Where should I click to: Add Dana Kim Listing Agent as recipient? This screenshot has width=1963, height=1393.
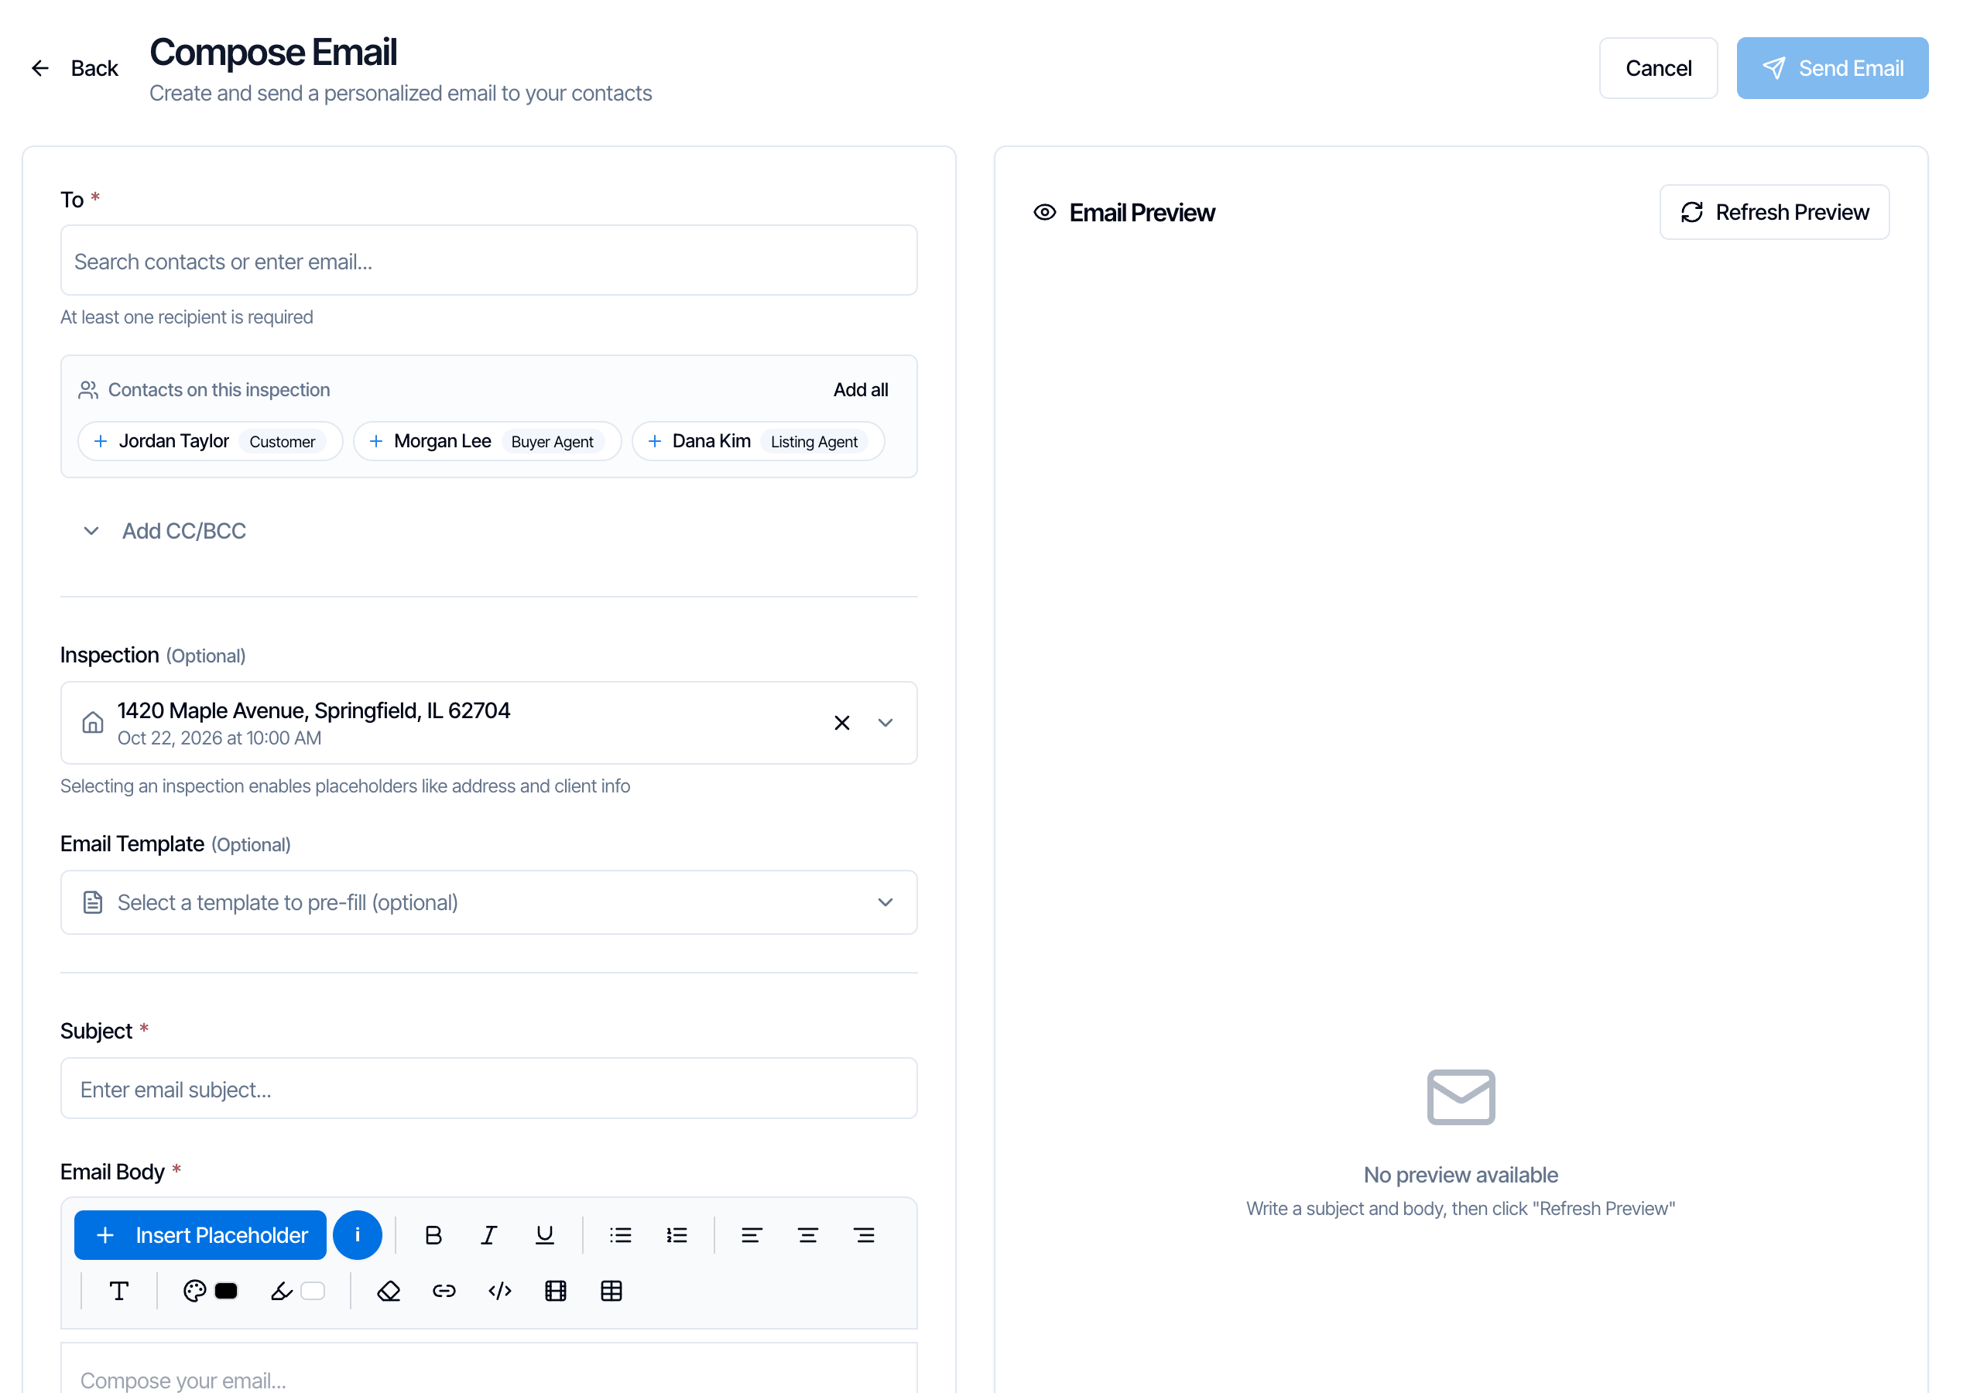coord(759,441)
